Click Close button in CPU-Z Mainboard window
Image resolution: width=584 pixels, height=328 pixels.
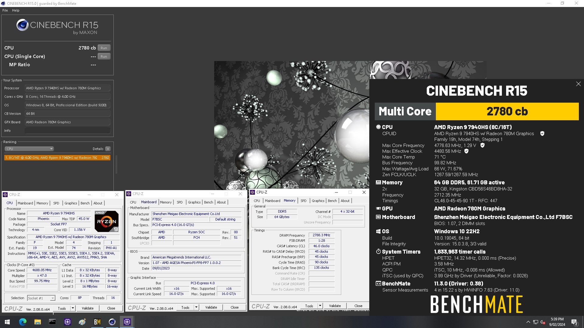(x=235, y=307)
